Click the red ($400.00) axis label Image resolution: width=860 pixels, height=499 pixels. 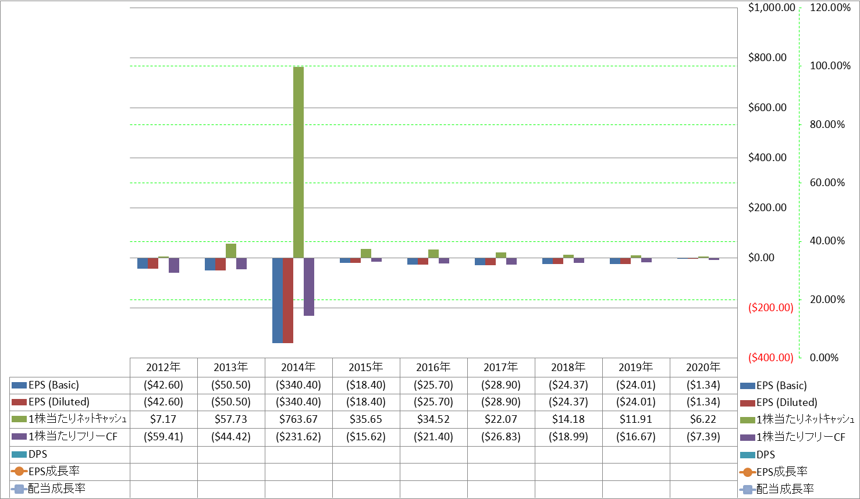pyautogui.click(x=771, y=358)
